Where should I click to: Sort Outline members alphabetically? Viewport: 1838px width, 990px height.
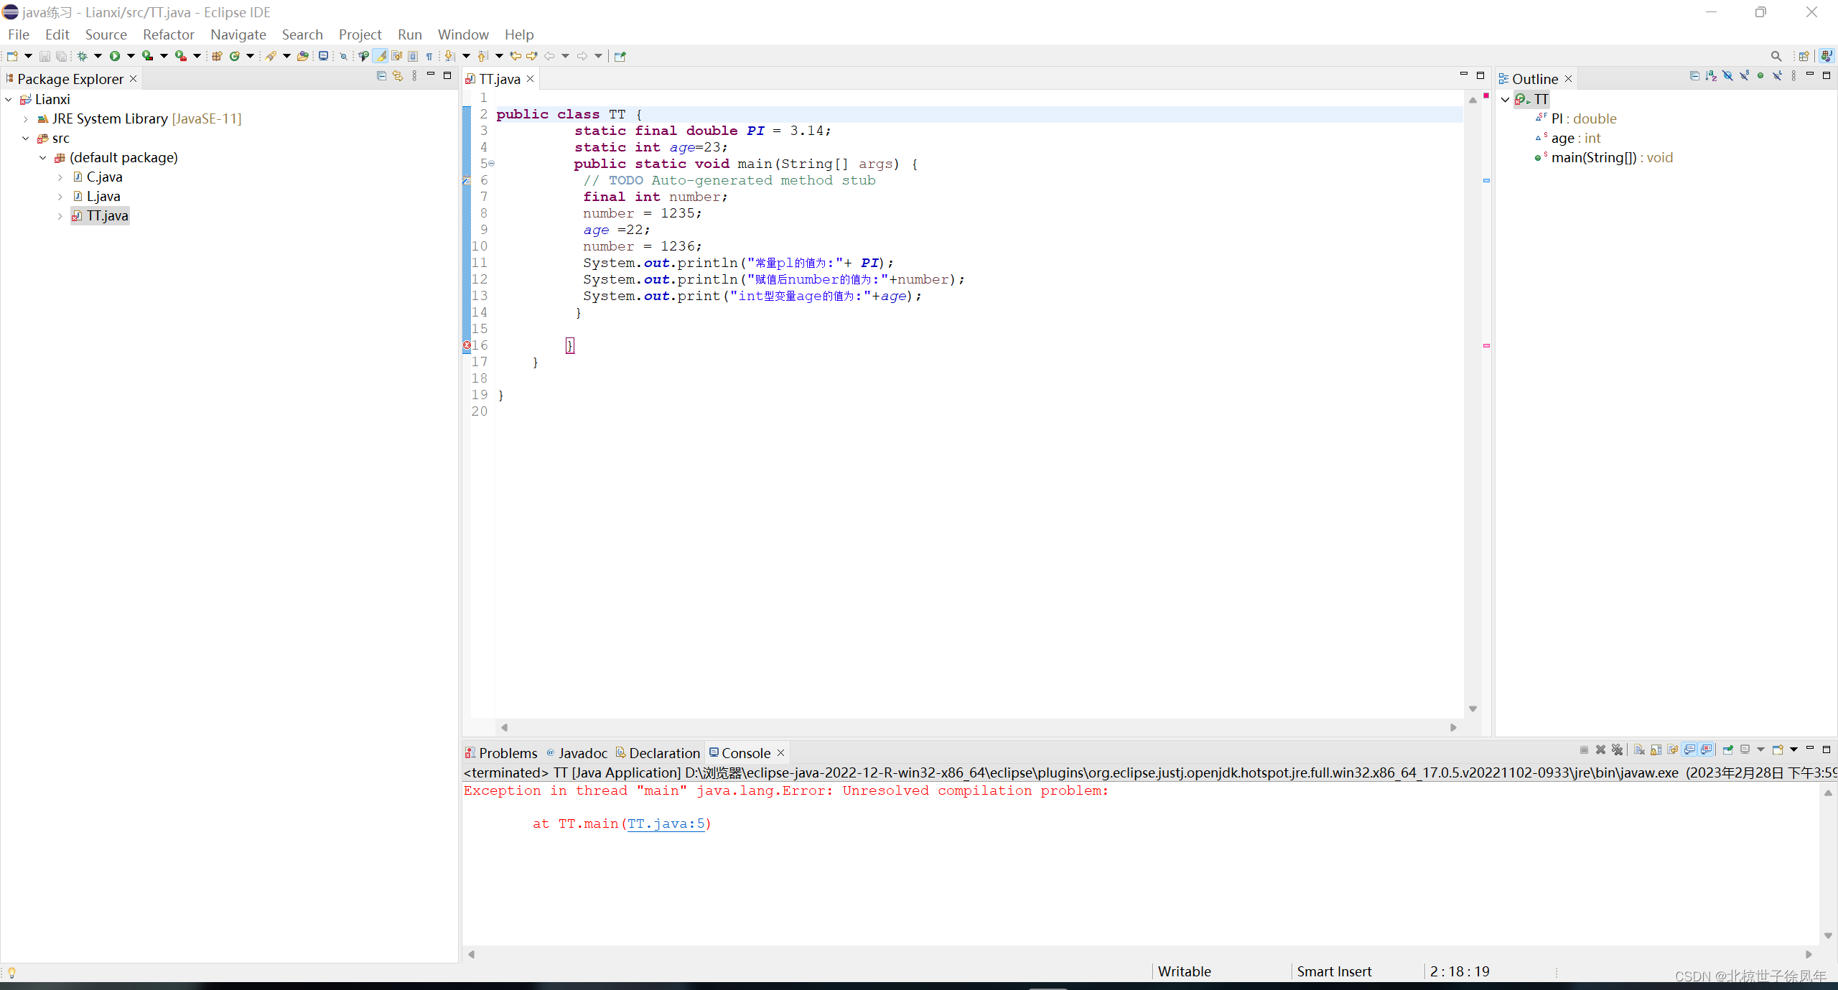tap(1711, 75)
